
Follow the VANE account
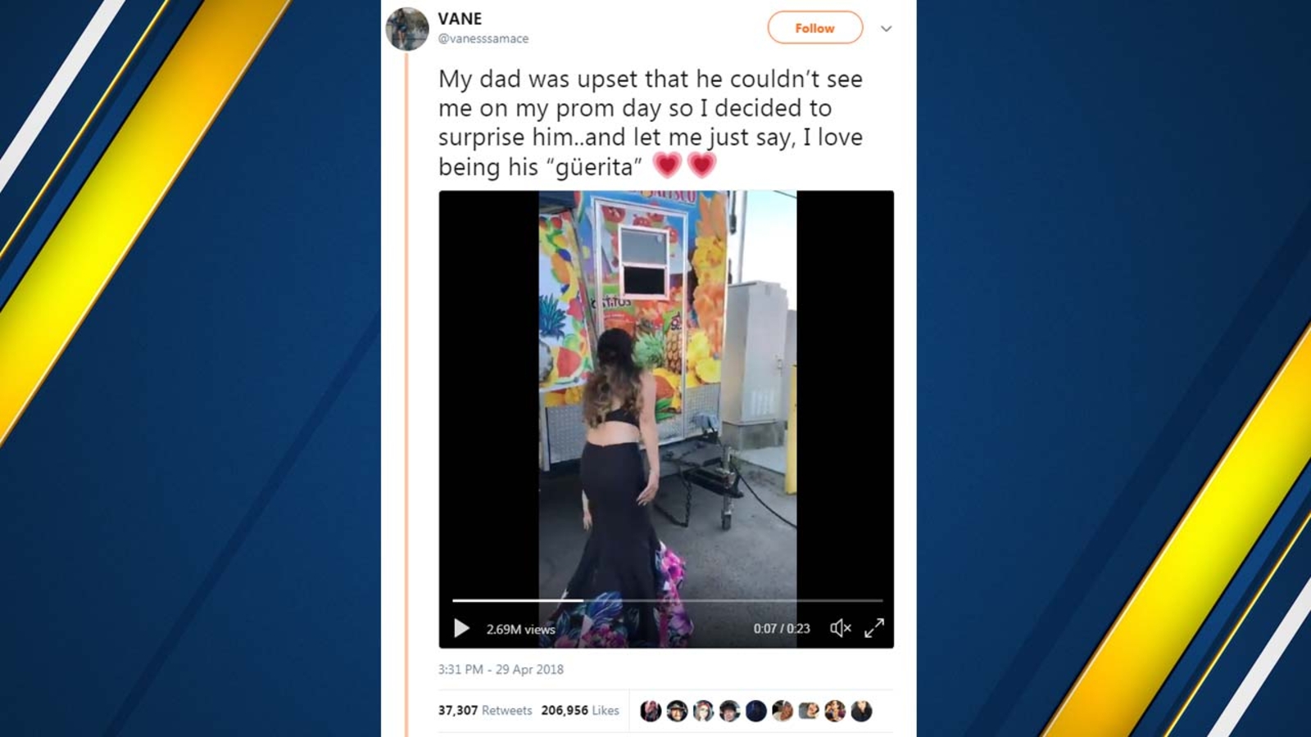[x=814, y=28]
